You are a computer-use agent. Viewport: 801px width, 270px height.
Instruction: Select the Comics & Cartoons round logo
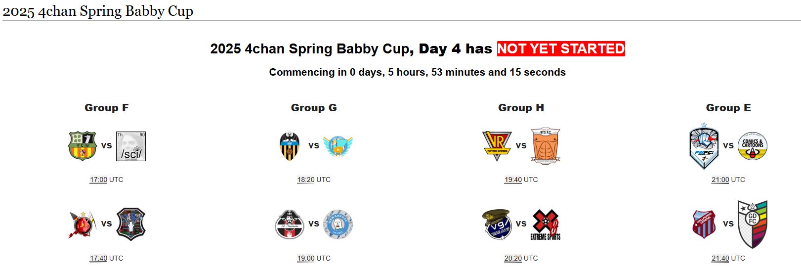(753, 146)
